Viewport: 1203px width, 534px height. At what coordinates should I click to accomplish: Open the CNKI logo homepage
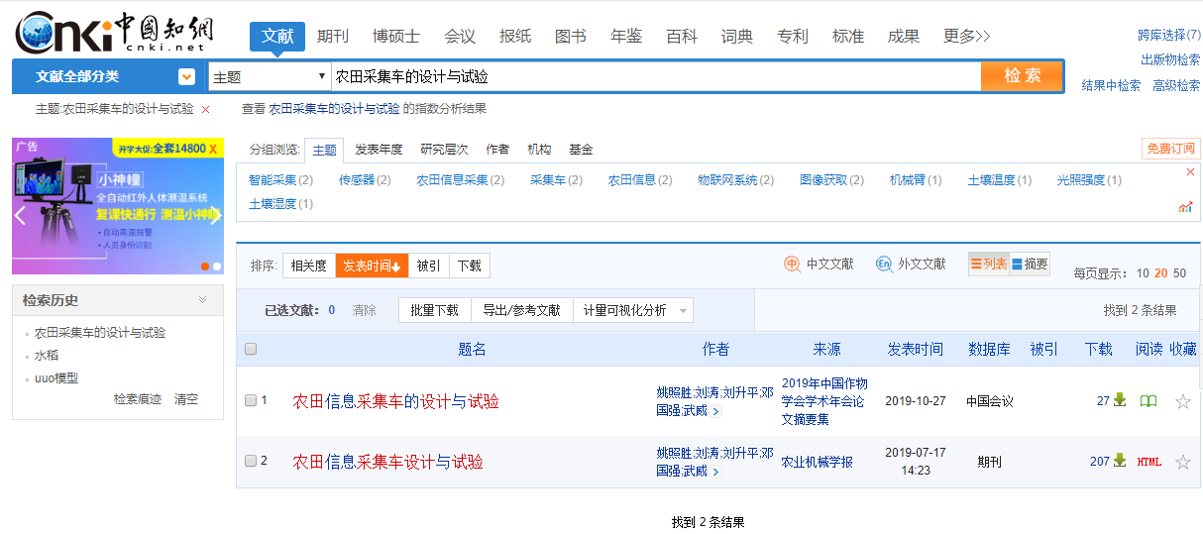[114, 32]
